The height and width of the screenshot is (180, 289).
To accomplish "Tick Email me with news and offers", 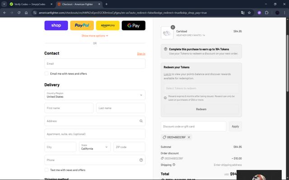I will pyautogui.click(x=47, y=74).
